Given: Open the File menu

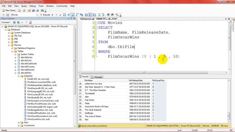Looking at the screenshot, I should coord(4,6).
